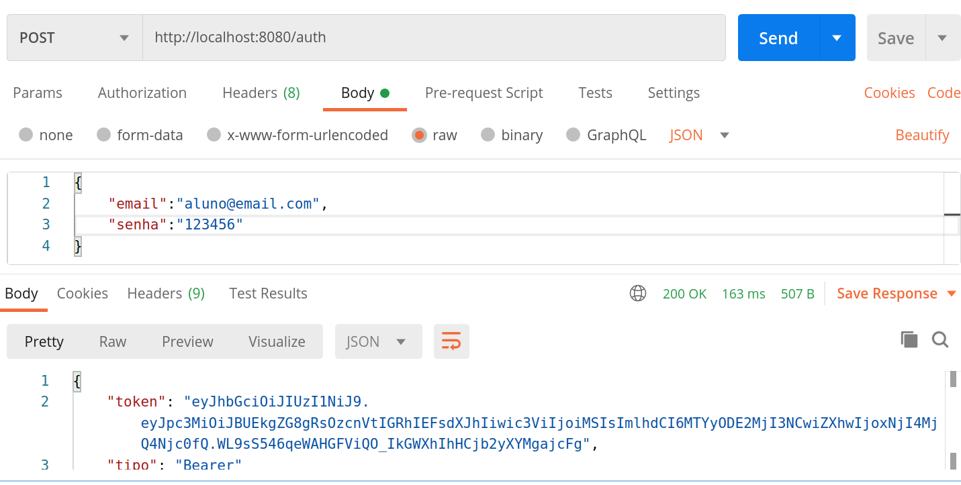Open request Settings tab
961x485 pixels.
point(674,93)
